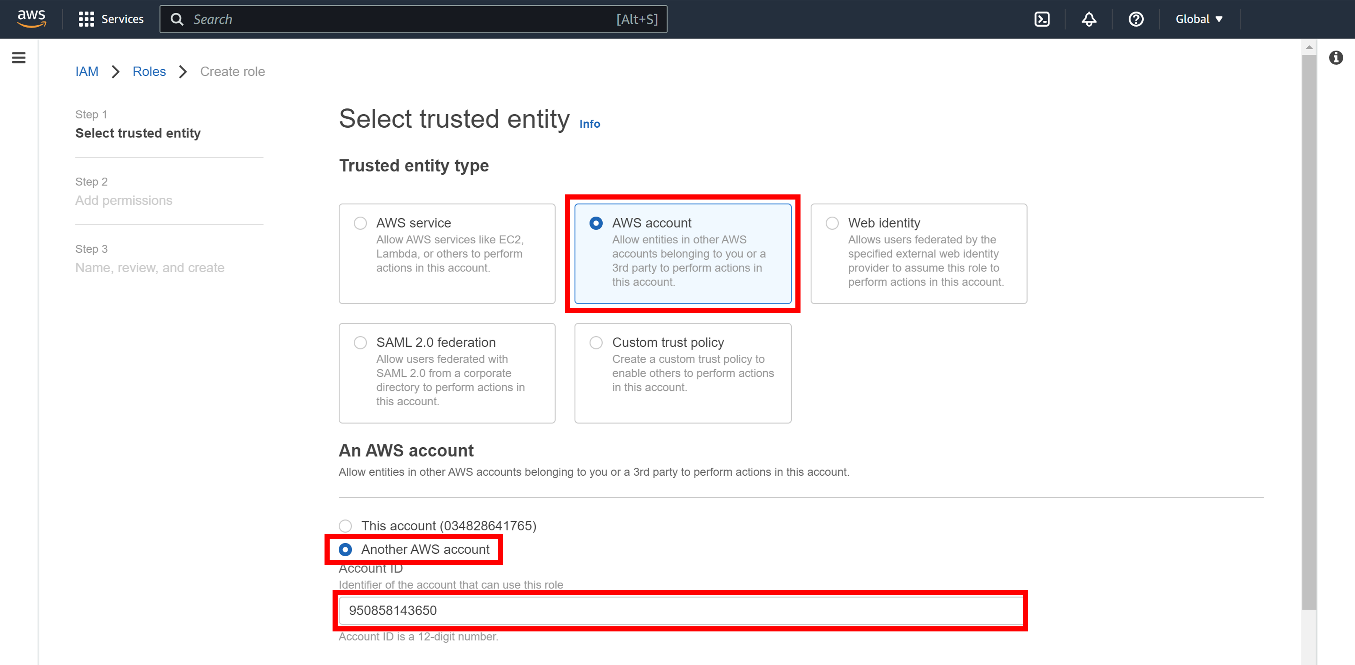
Task: Toggle the hamburger navigation menu
Action: pyautogui.click(x=18, y=57)
